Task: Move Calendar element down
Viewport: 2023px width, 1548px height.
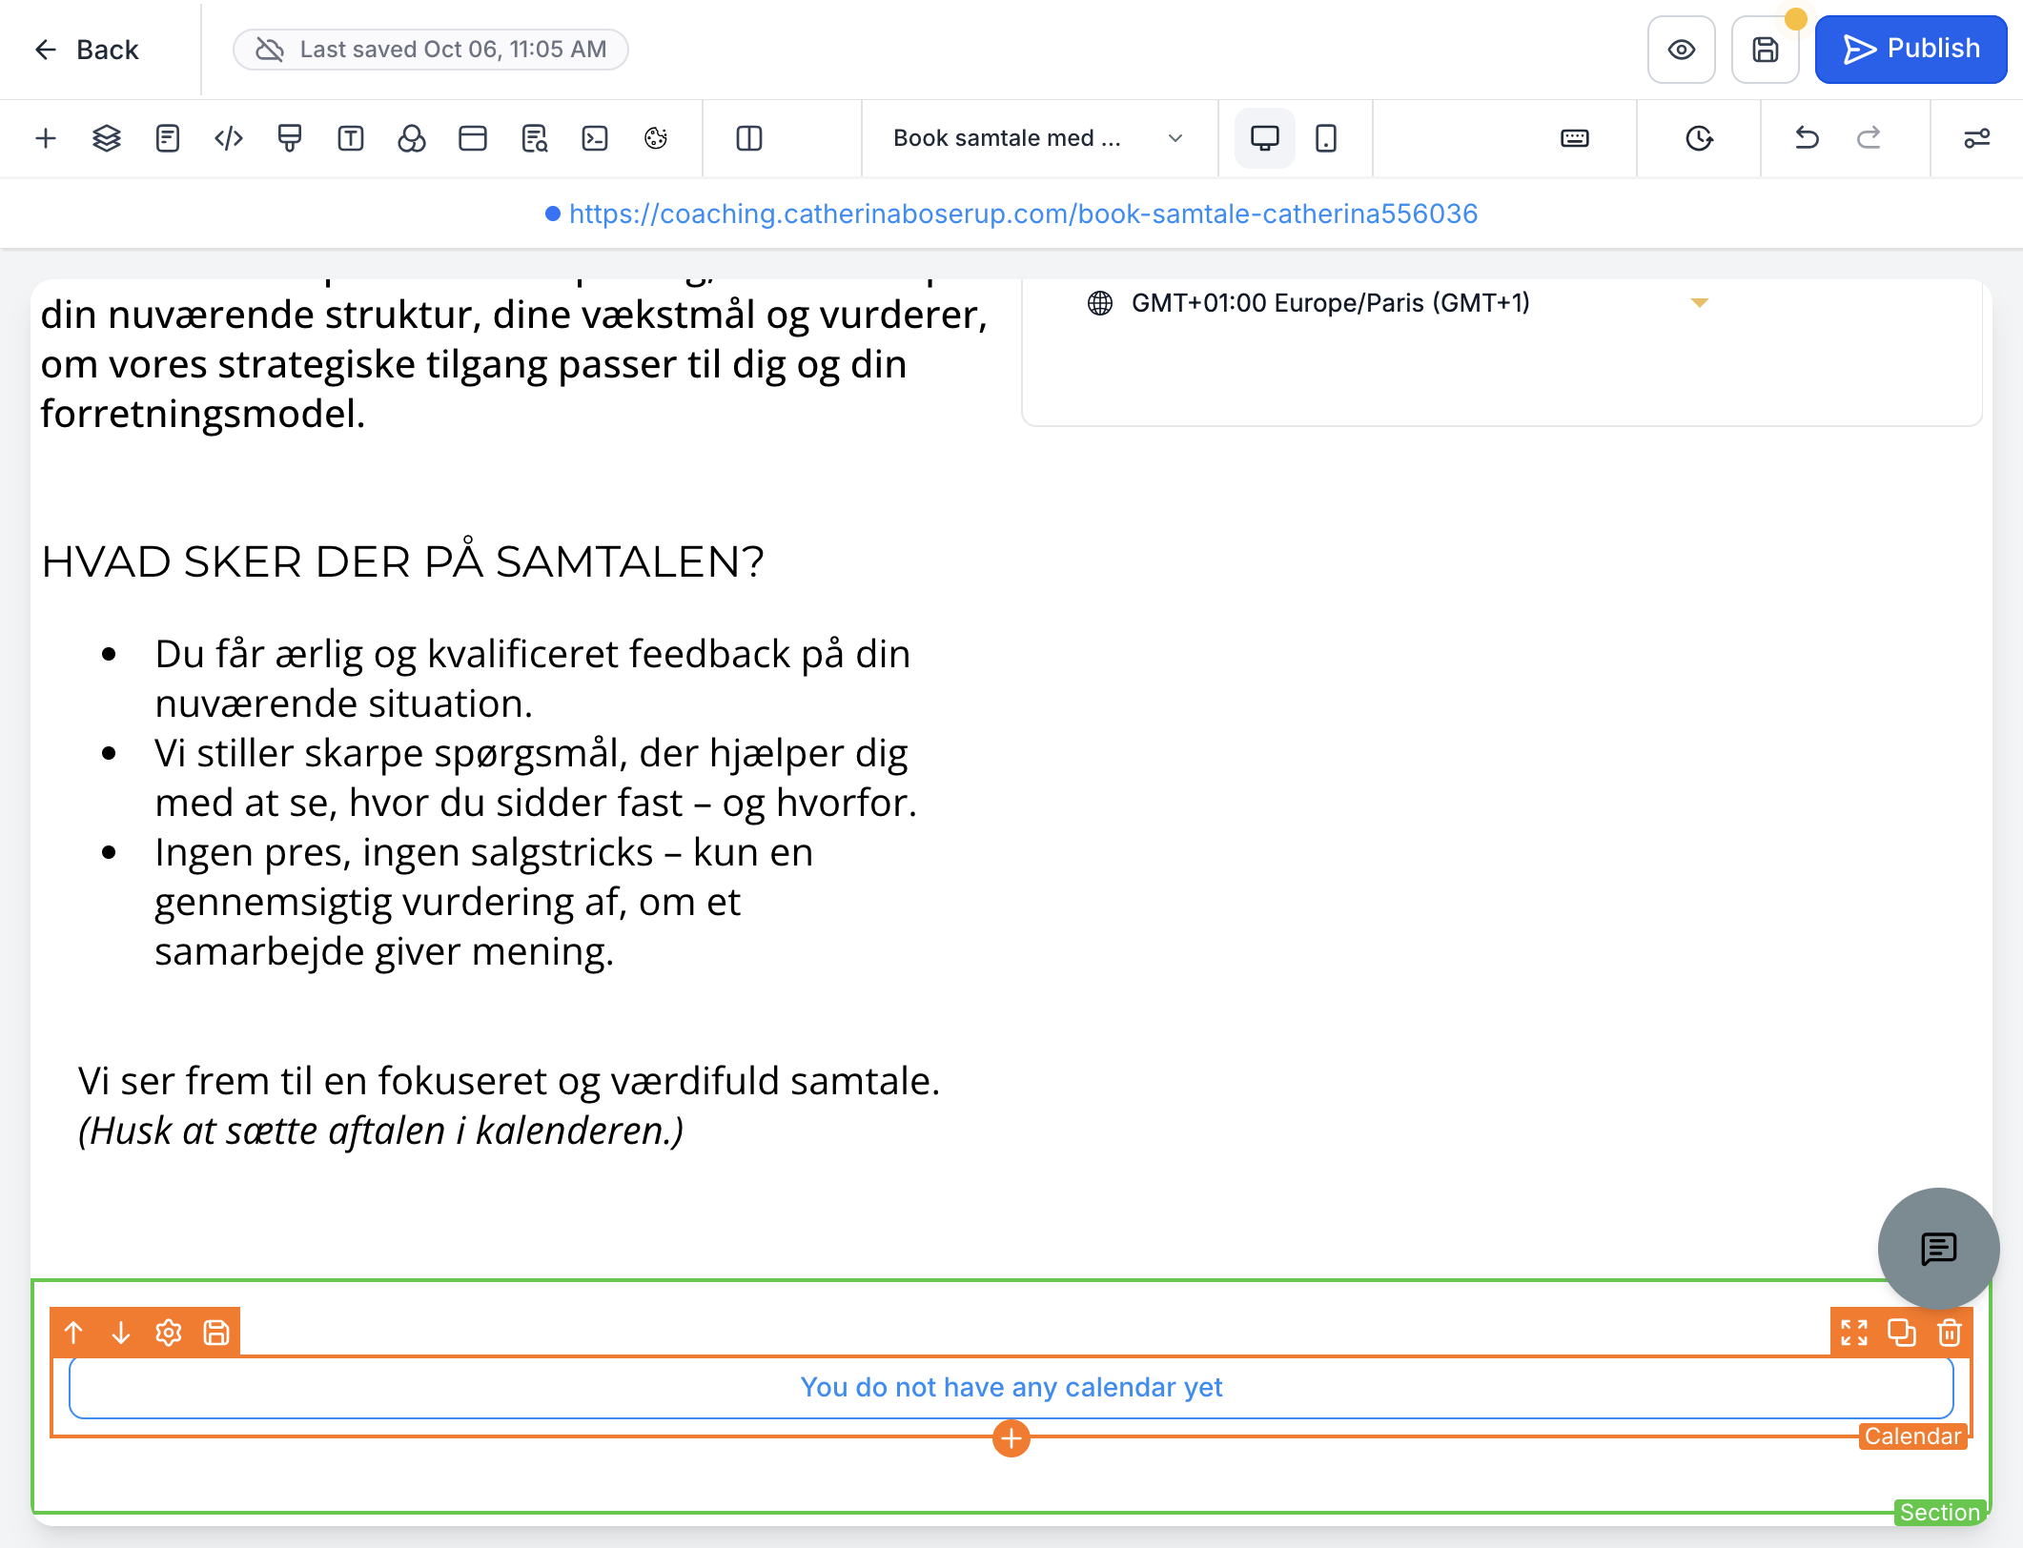Action: [121, 1333]
